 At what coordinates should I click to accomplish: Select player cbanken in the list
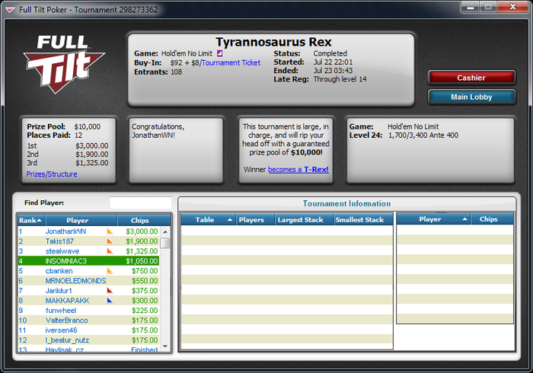pos(88,271)
